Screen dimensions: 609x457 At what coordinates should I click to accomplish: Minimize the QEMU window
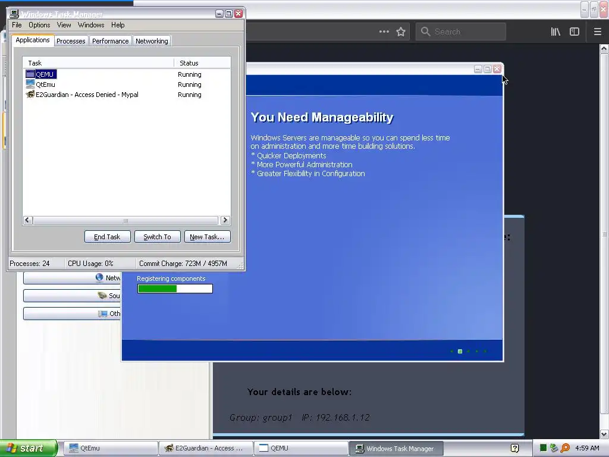pyautogui.click(x=478, y=69)
